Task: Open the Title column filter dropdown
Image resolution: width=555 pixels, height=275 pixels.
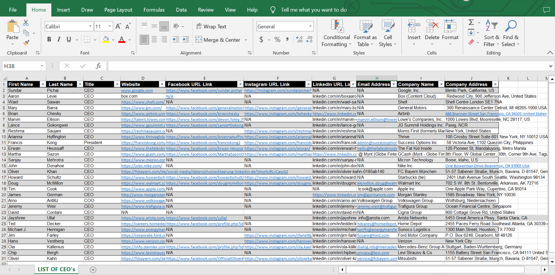Action: point(117,84)
